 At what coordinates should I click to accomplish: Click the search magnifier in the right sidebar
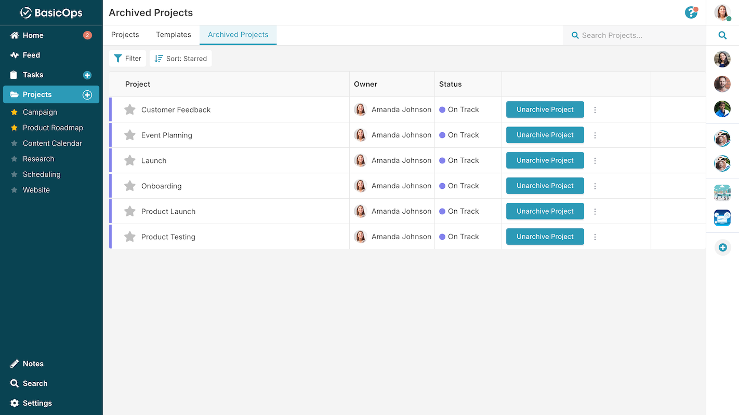(722, 35)
